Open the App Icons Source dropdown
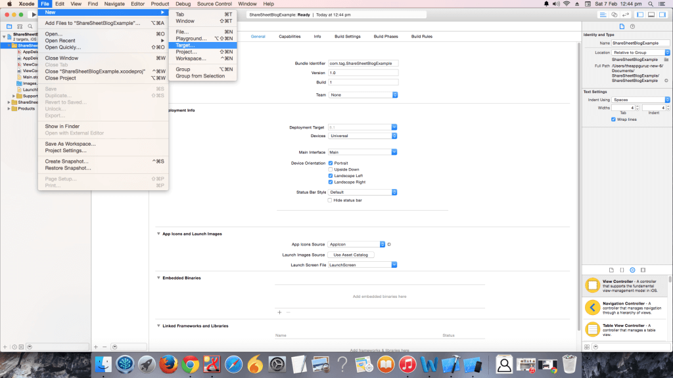Viewport: 673px width, 378px height. 356,244
